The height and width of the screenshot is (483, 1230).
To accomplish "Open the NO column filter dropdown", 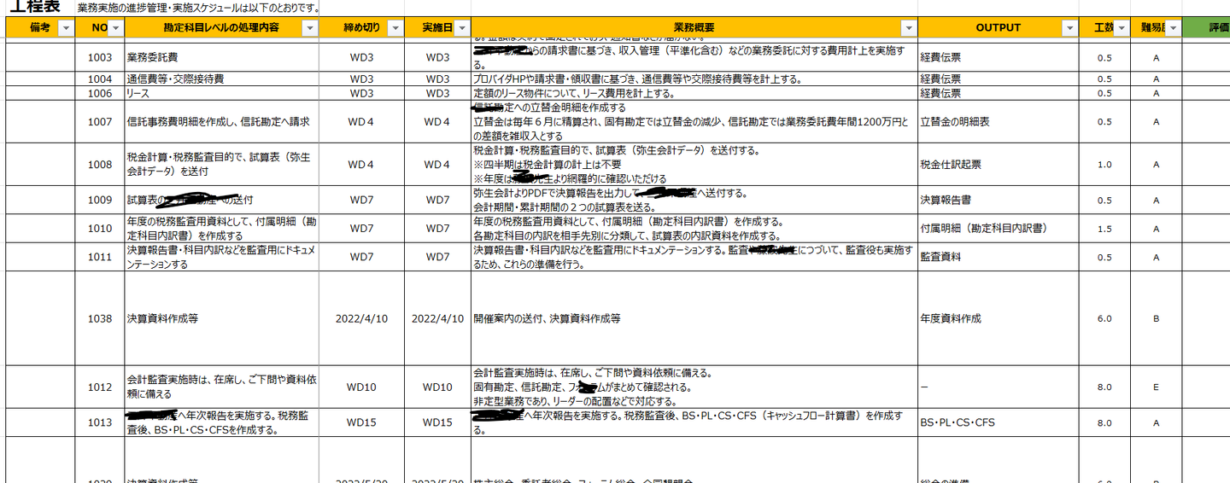I will click(115, 28).
